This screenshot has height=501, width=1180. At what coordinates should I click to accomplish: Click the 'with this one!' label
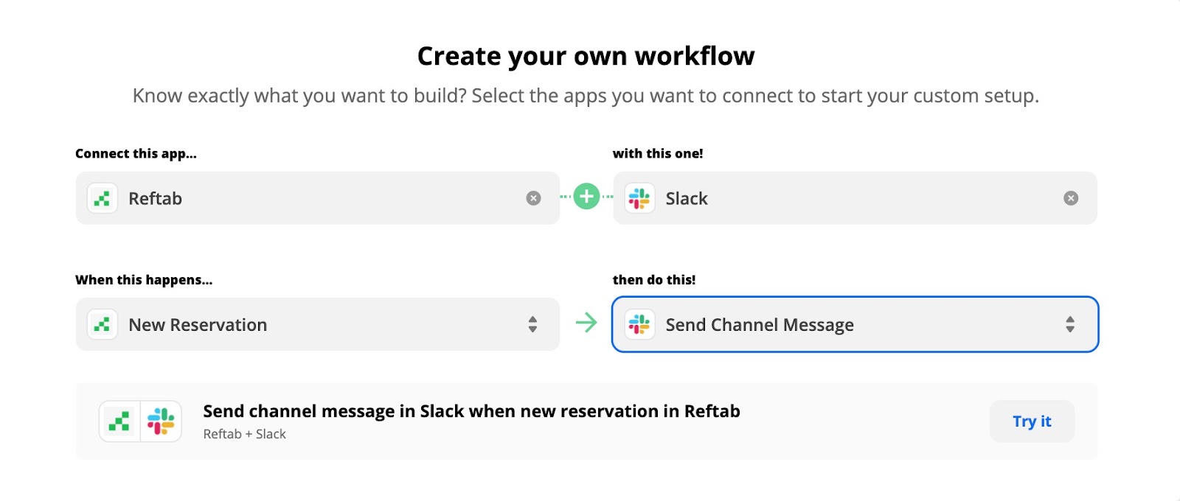point(658,153)
